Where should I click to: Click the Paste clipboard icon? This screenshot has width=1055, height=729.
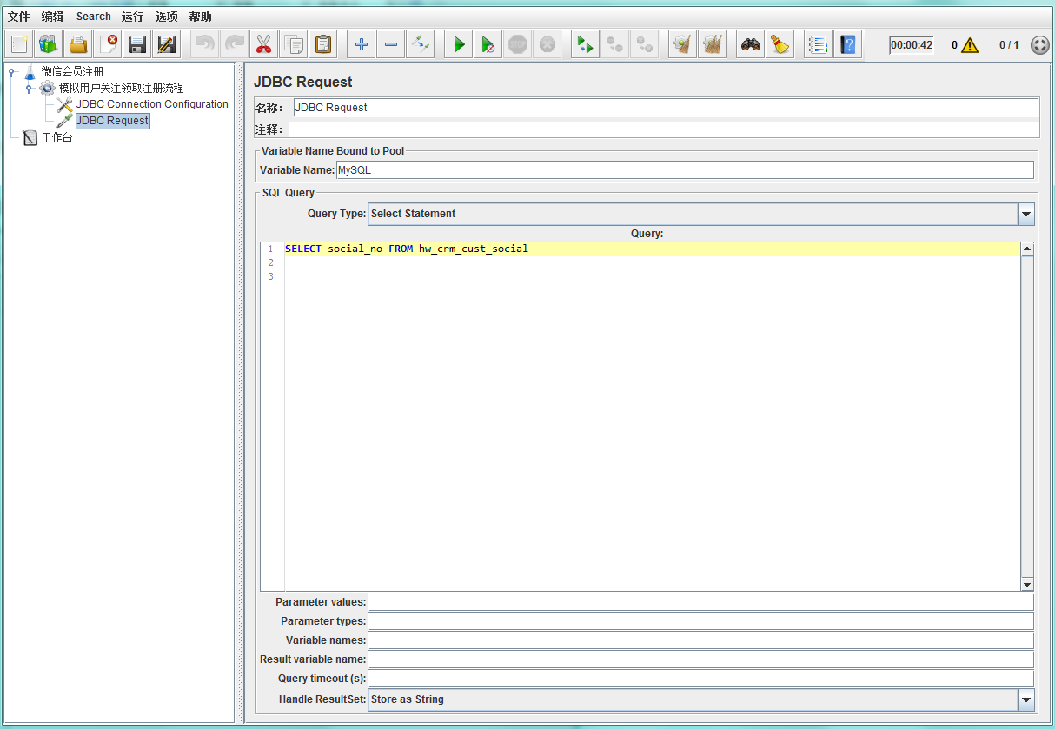(323, 44)
